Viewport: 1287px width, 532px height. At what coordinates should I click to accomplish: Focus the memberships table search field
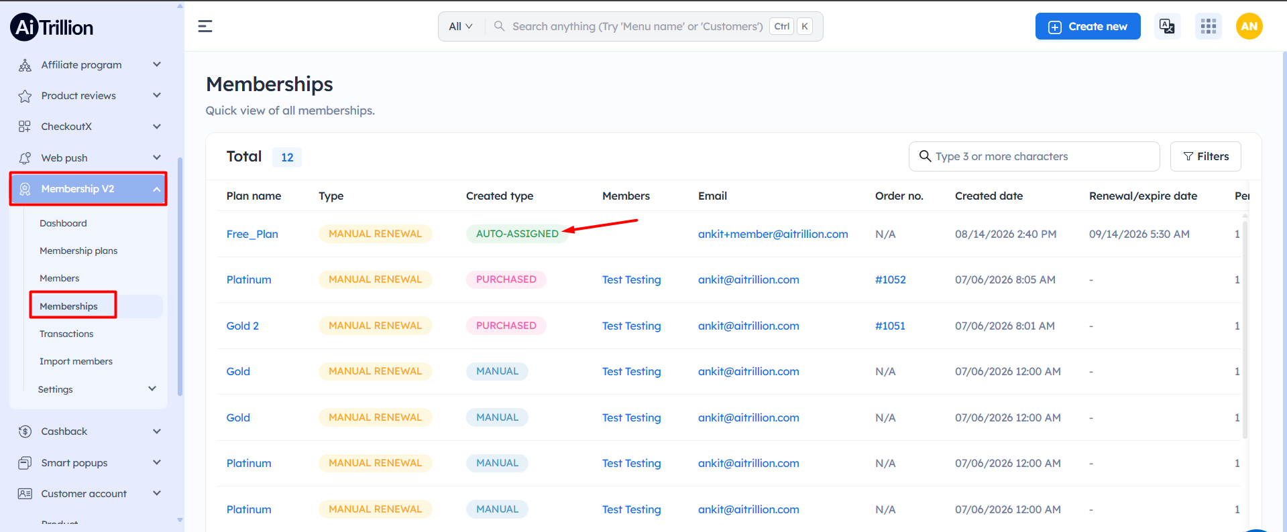coord(1034,156)
